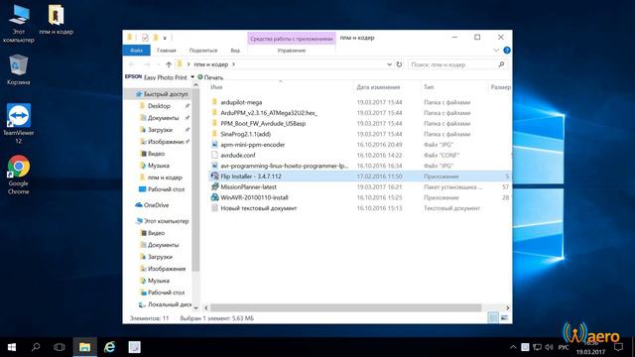Click the properties quick access toolbar icon
The width and height of the screenshot is (635, 357).
[145, 38]
